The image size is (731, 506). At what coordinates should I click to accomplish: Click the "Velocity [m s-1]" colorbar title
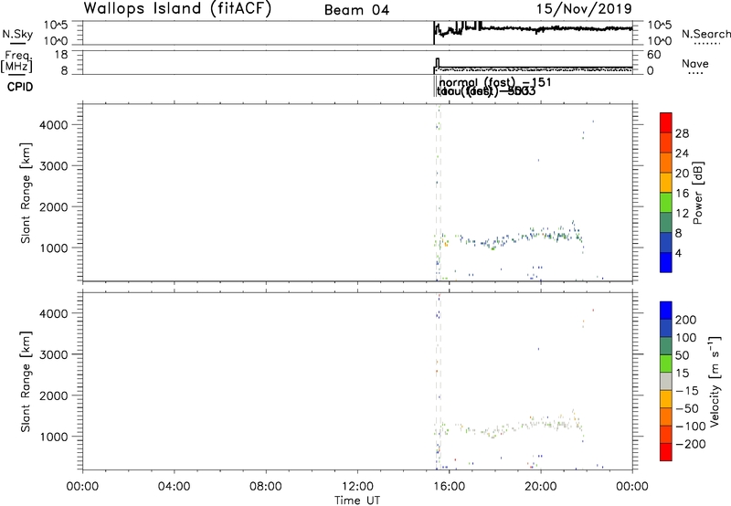pyautogui.click(x=715, y=382)
